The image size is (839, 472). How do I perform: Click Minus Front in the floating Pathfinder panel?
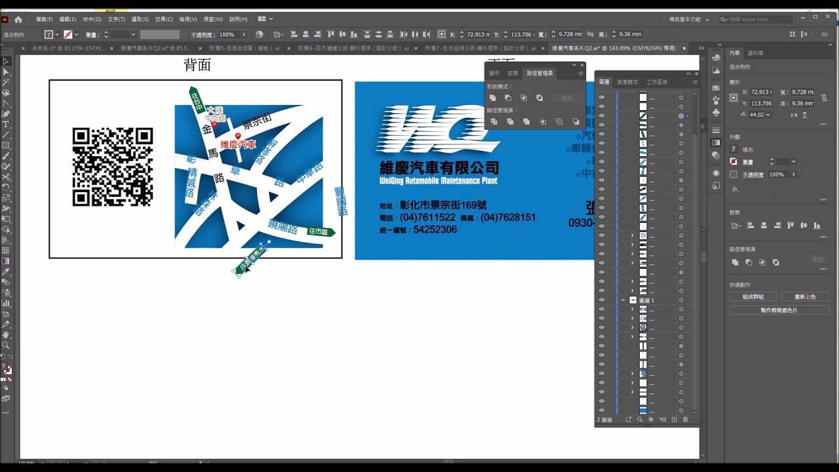[508, 98]
